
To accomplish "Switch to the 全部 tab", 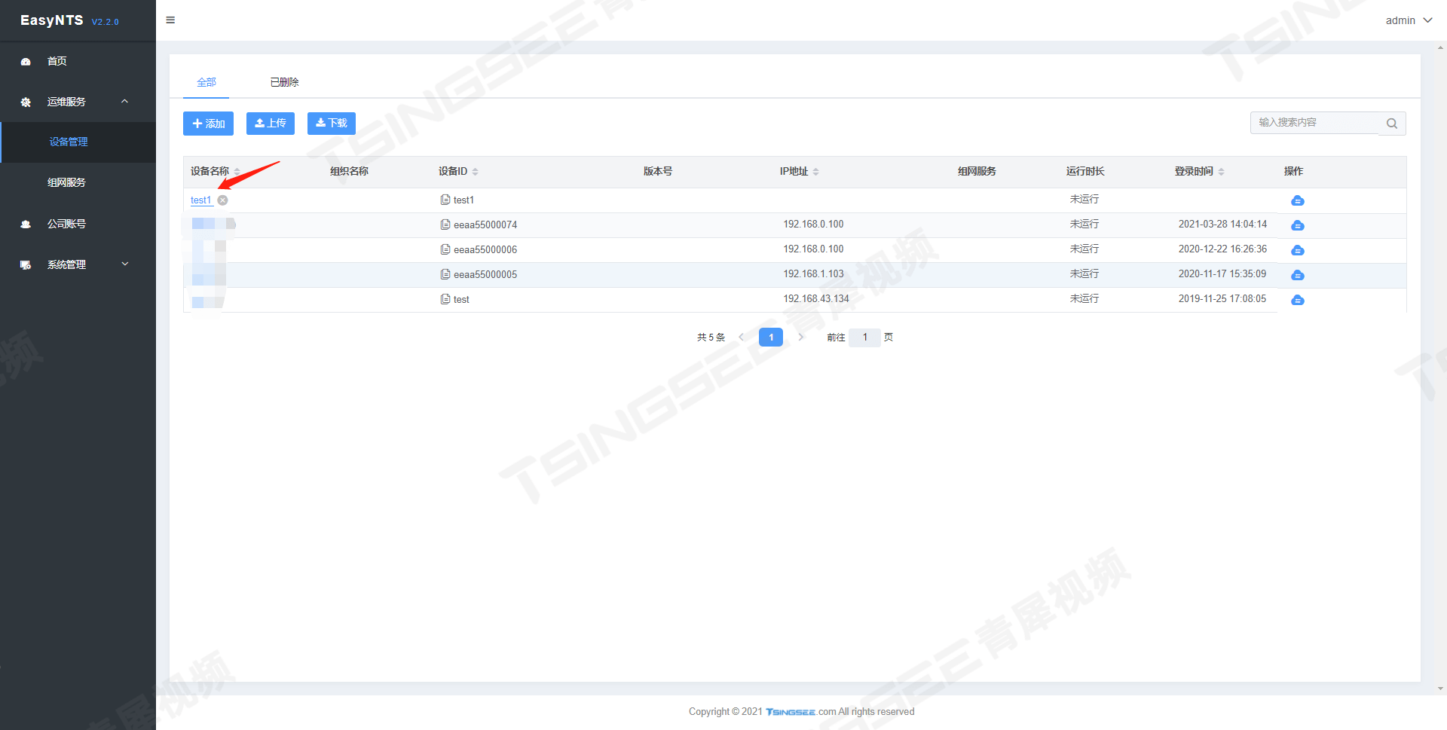I will (206, 82).
